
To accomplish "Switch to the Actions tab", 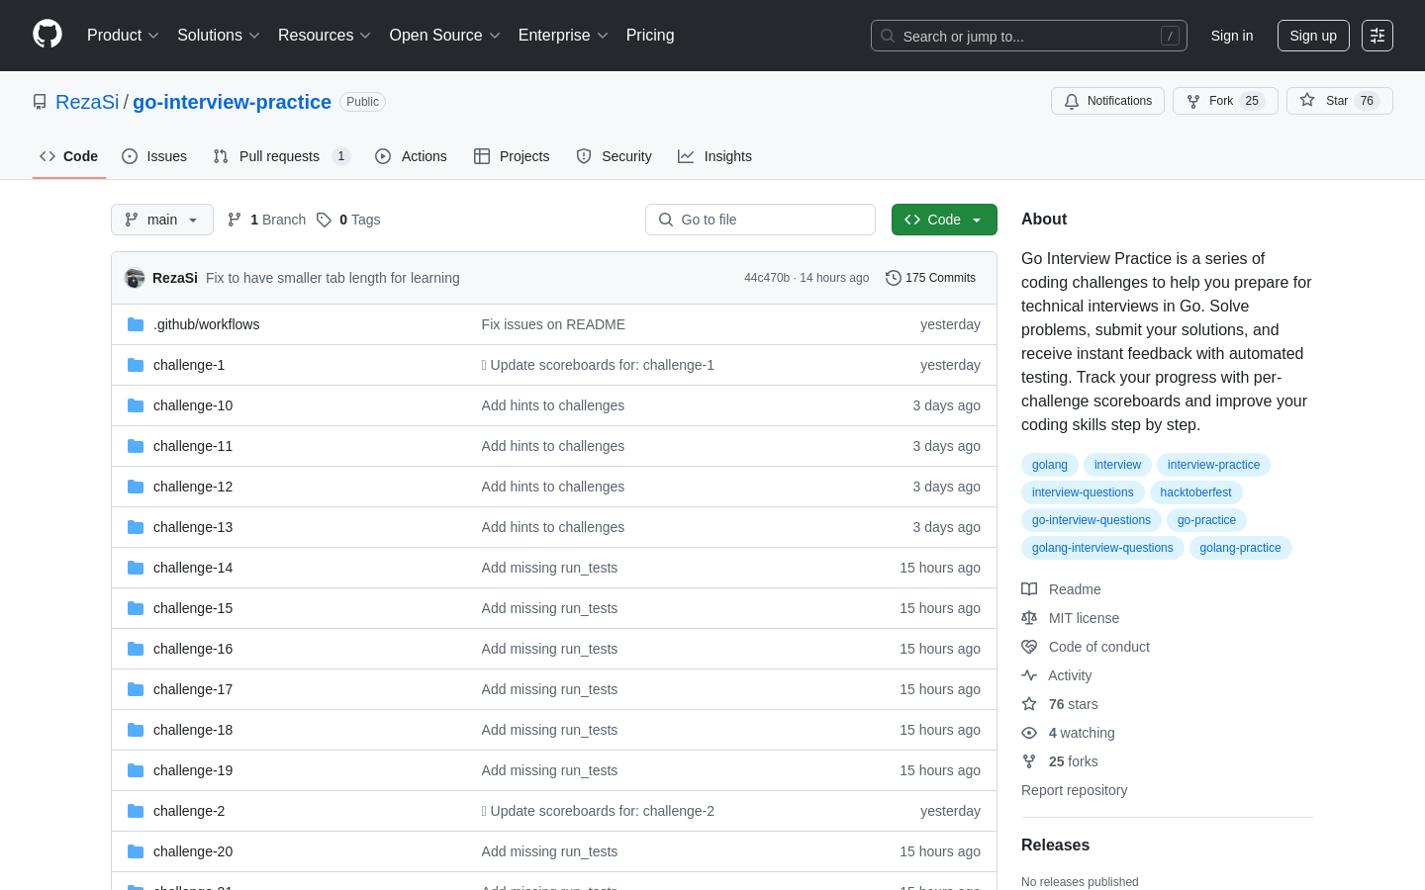I will (x=411, y=156).
